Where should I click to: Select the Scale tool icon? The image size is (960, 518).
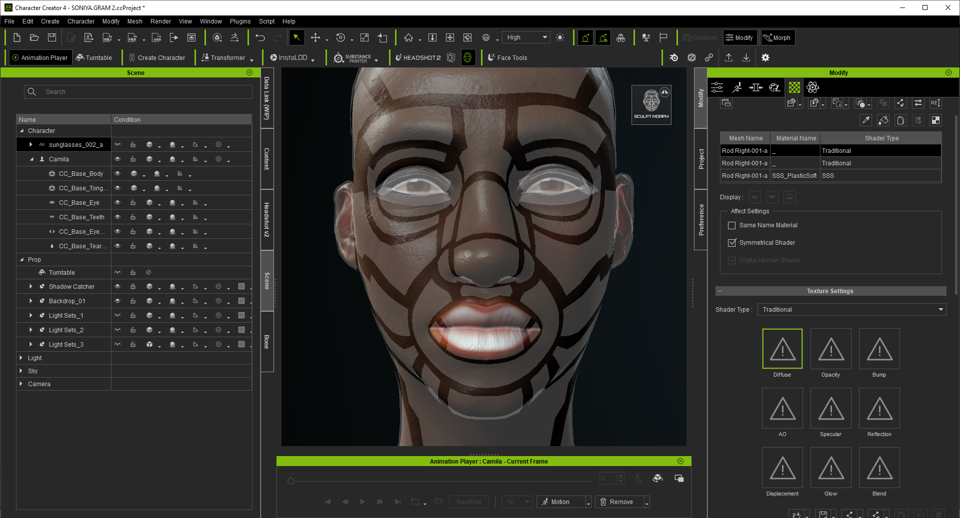(364, 37)
